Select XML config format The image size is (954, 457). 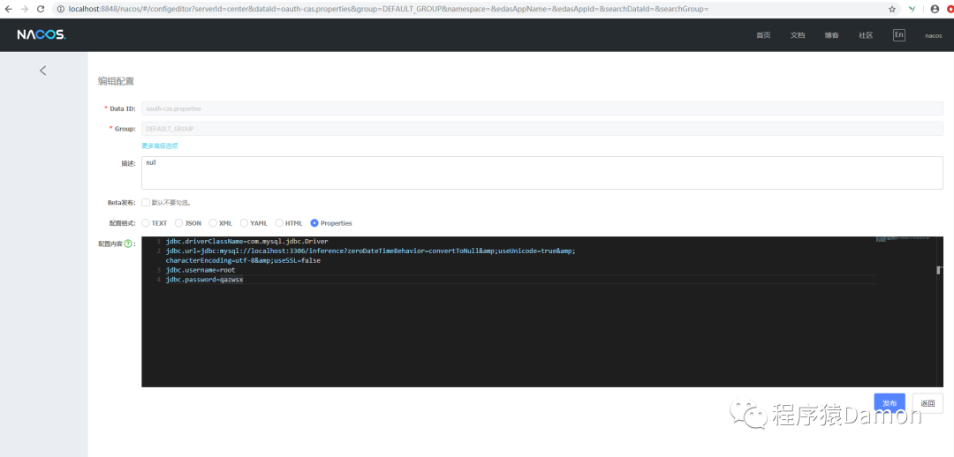pyautogui.click(x=213, y=223)
